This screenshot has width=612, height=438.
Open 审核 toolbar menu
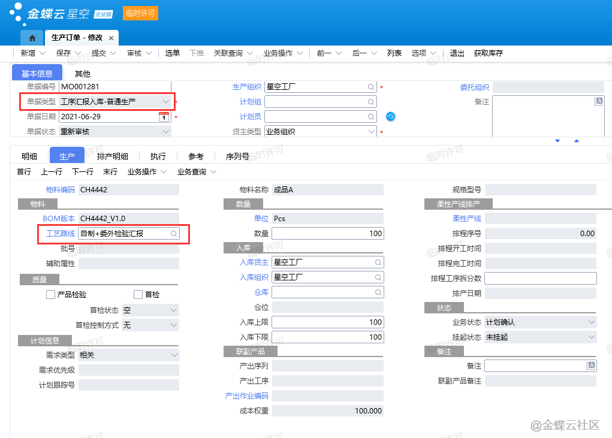tap(139, 53)
